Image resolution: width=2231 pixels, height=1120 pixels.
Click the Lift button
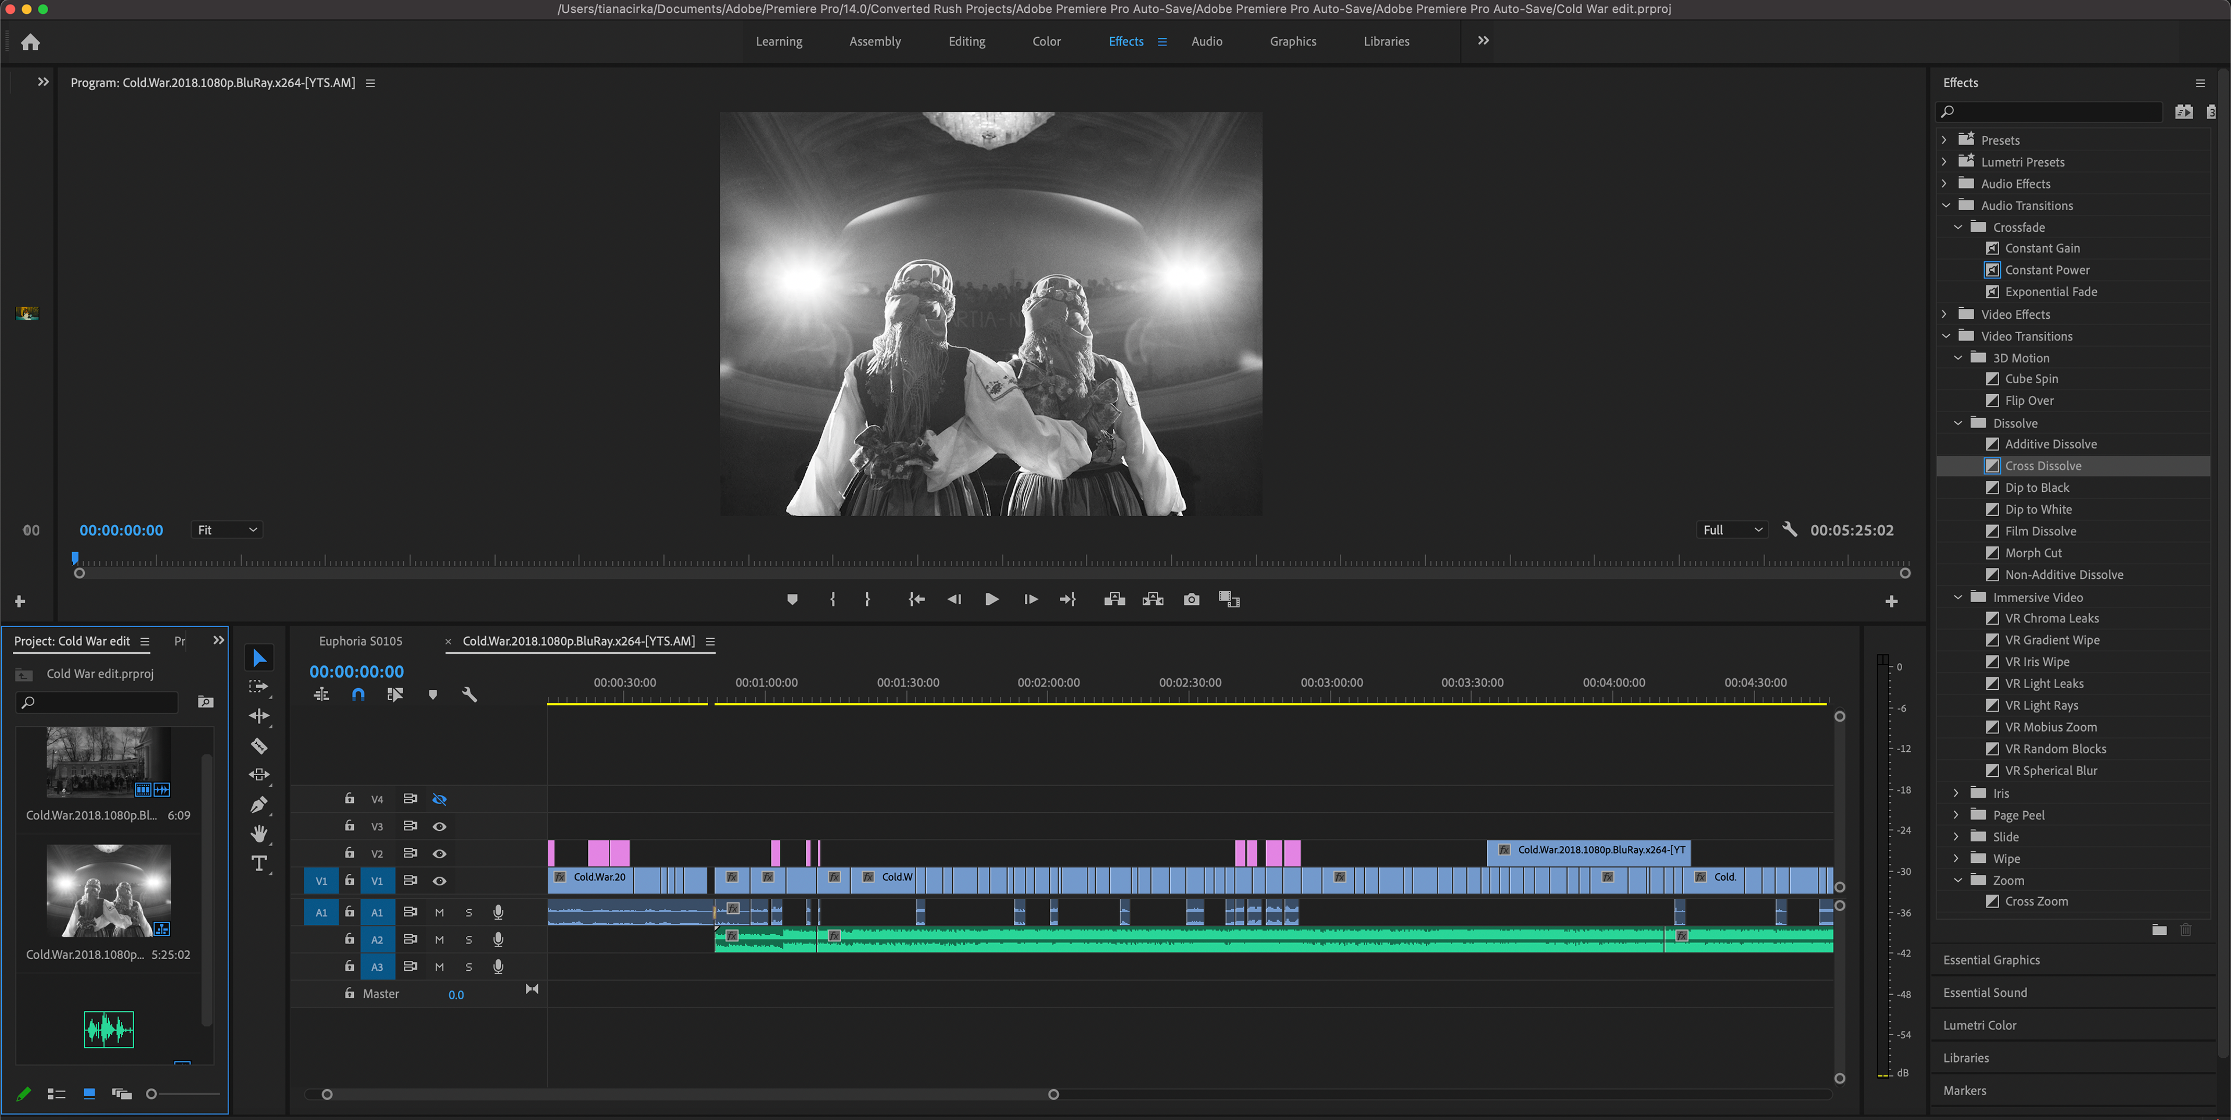tap(1115, 599)
